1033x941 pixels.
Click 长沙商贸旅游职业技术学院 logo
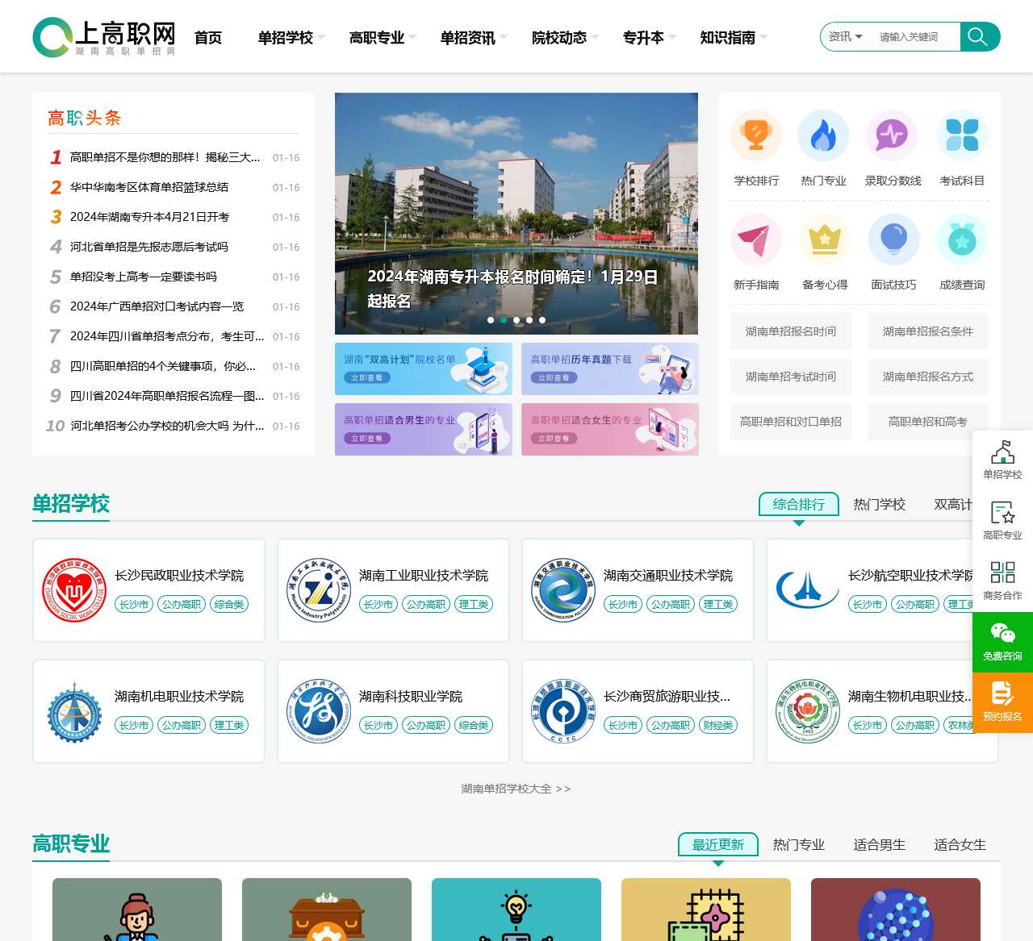tap(563, 711)
